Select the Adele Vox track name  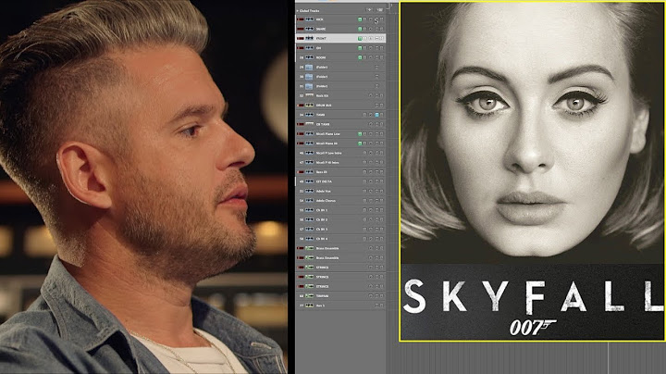pos(323,191)
